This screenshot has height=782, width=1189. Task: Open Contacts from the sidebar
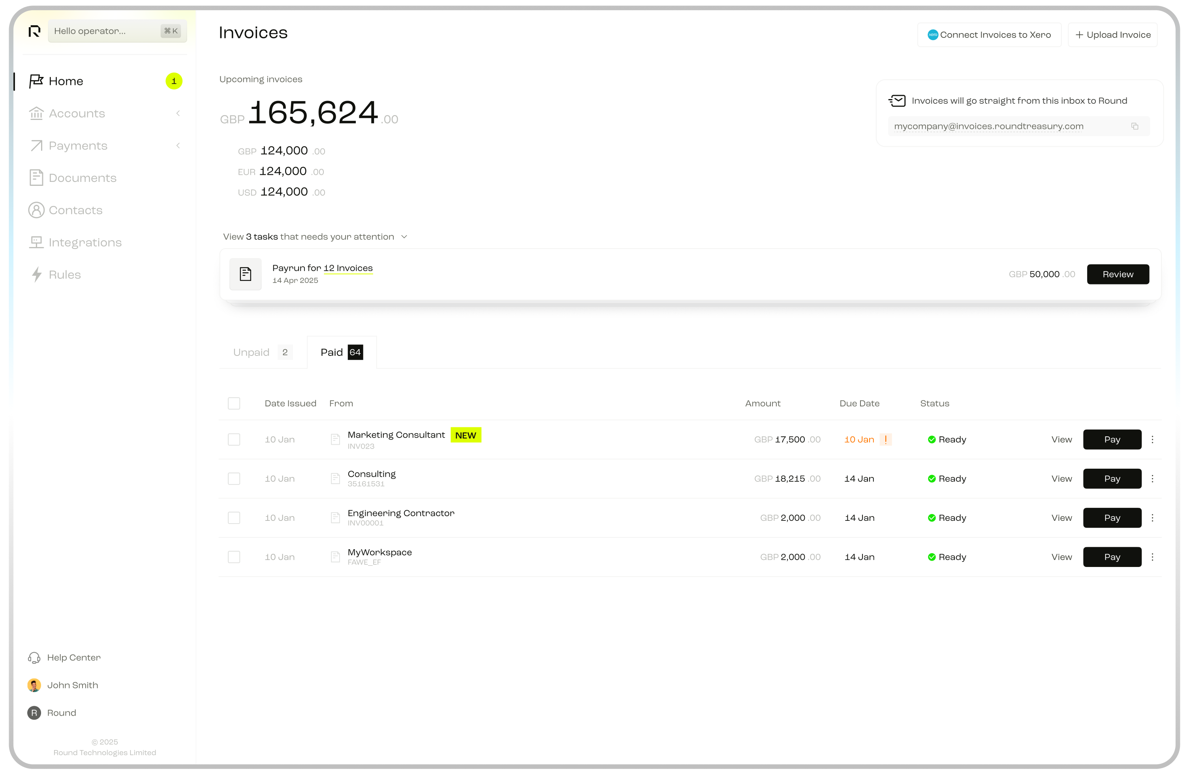75,211
